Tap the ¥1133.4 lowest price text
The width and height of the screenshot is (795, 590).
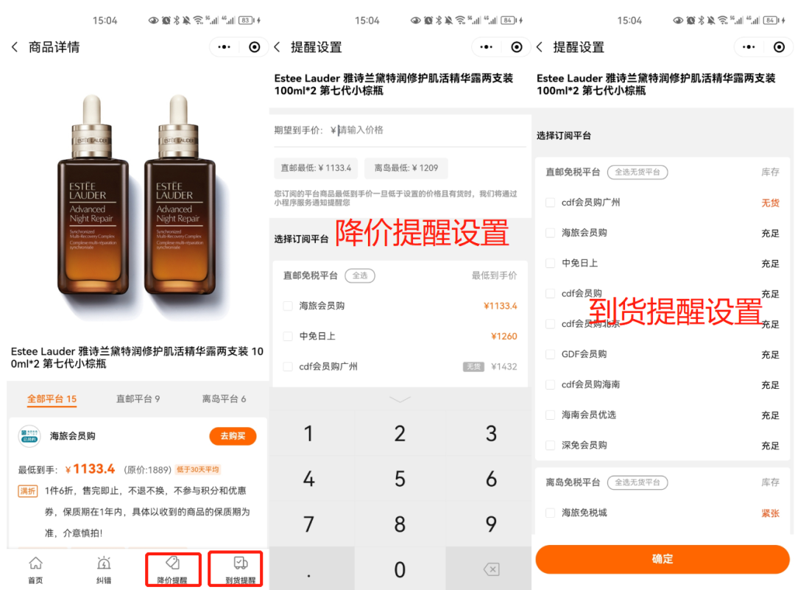point(91,469)
